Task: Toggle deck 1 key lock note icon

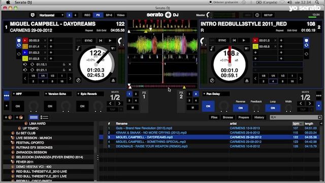Action: (78, 49)
